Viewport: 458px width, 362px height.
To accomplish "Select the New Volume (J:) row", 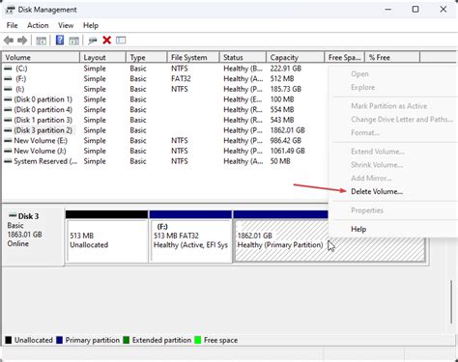I will (x=165, y=151).
